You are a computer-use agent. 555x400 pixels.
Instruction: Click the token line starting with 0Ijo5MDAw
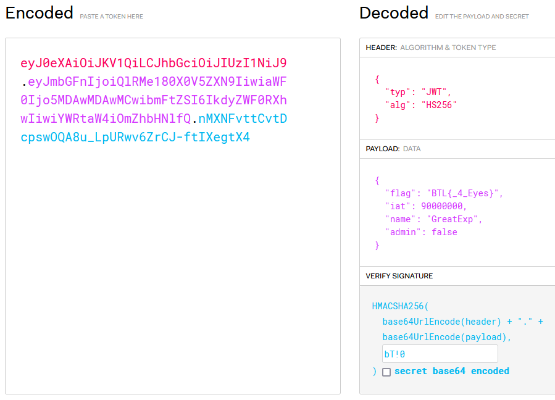pyautogui.click(x=154, y=100)
